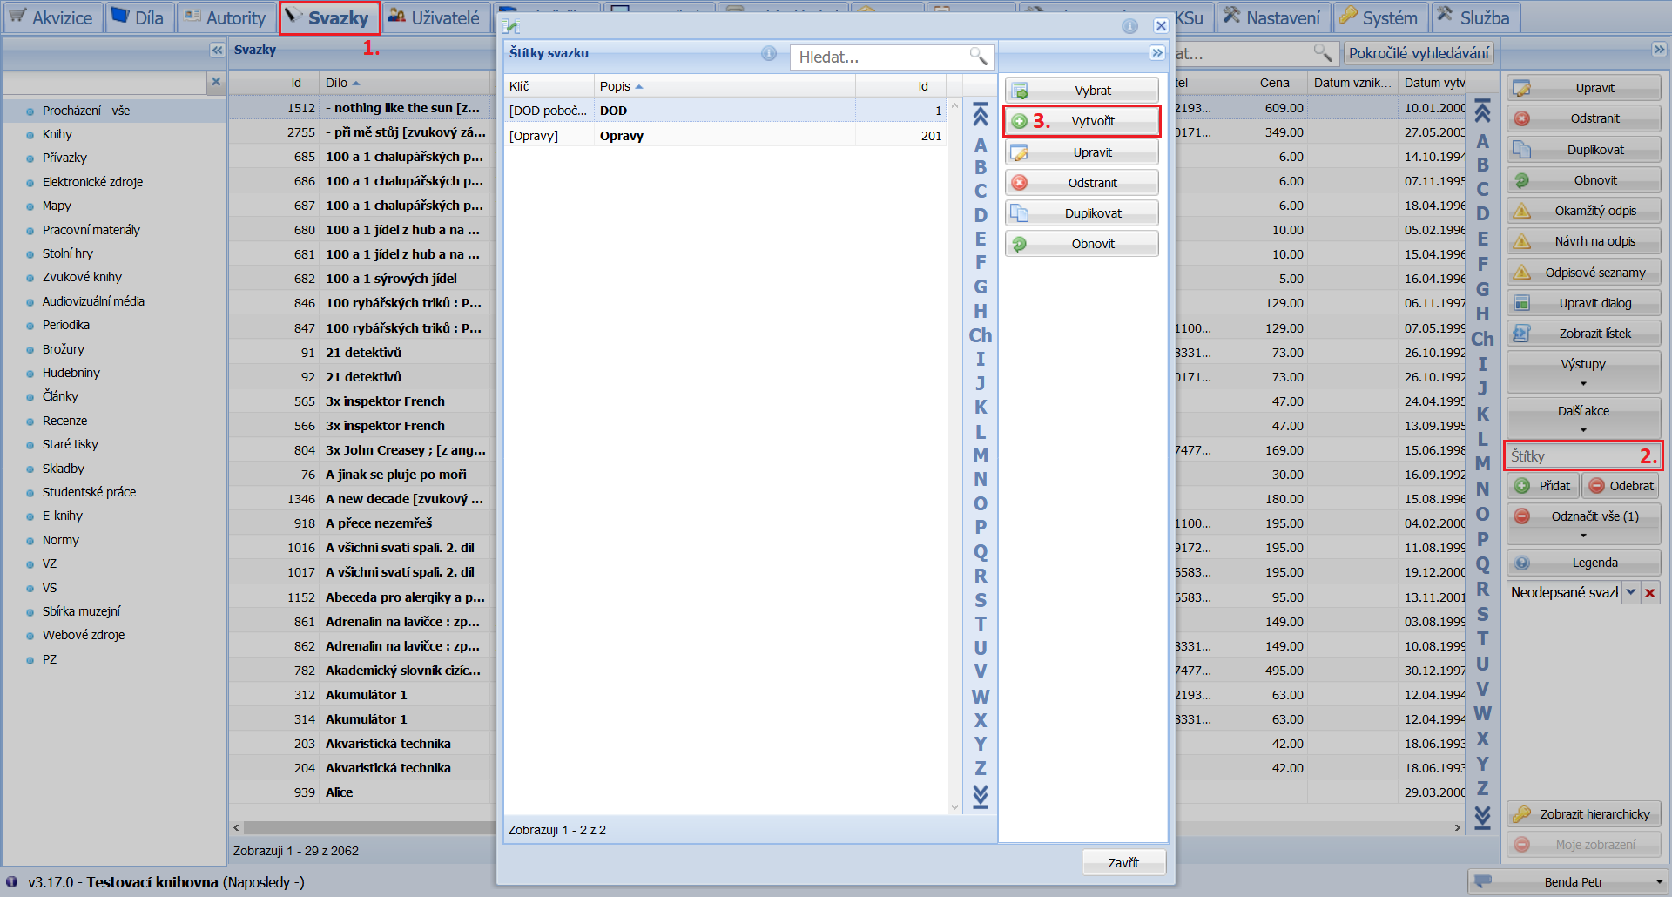Jump to letter M in dialog alphabet index
Image resolution: width=1672 pixels, height=897 pixels.
(981, 455)
